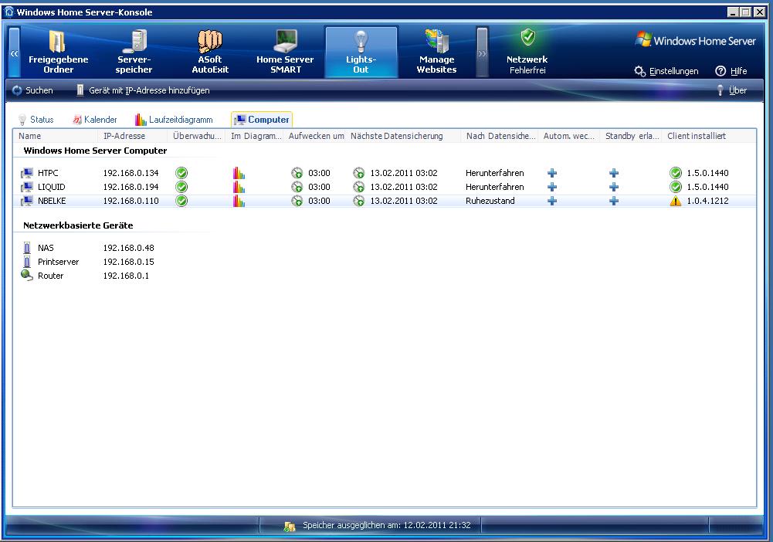The width and height of the screenshot is (773, 542).
Task: Open Freigegebene Ordner section
Action: [x=58, y=52]
